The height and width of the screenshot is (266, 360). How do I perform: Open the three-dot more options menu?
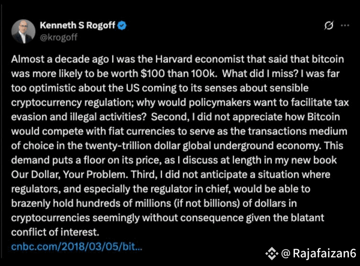pos(345,25)
